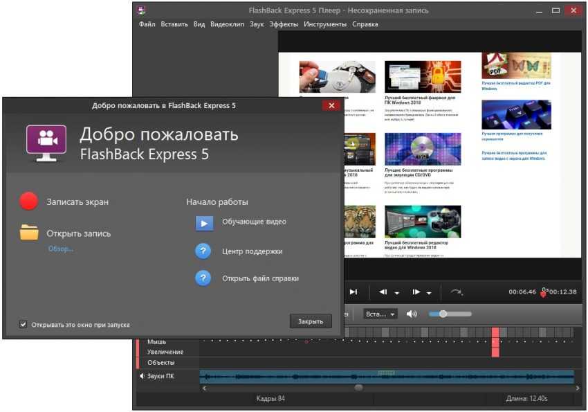Click the red playhead marker on timeline
The image size is (588, 412).
click(x=495, y=341)
